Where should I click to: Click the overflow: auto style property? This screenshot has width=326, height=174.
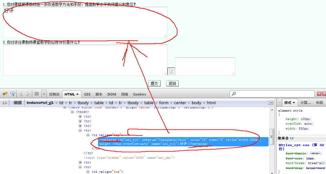click(299, 124)
